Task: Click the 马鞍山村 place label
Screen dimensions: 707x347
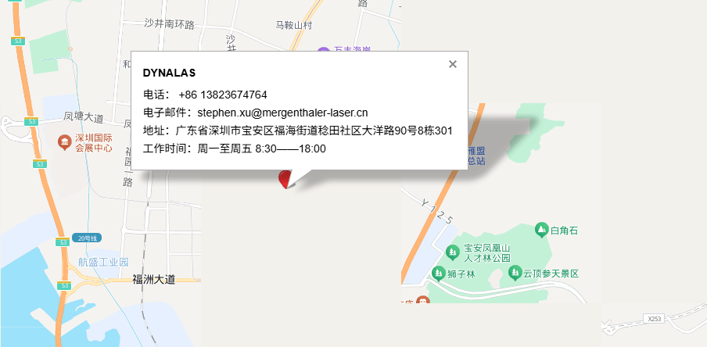Action: coord(294,25)
